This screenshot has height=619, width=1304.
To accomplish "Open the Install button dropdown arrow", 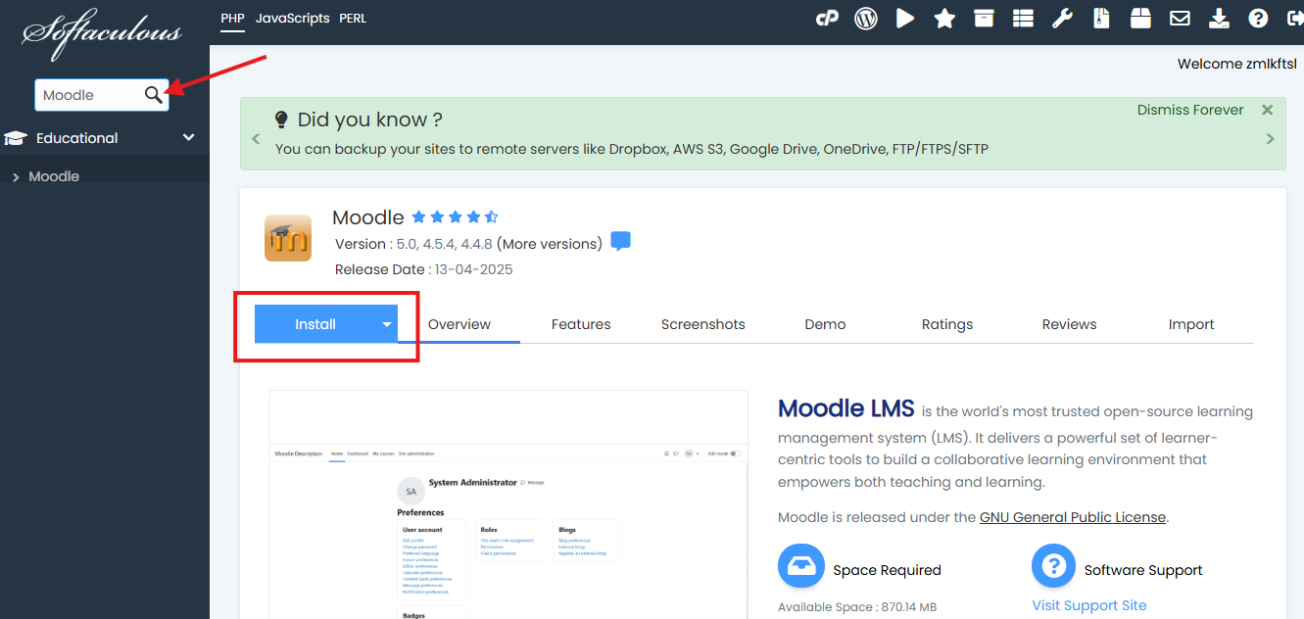I will (387, 324).
